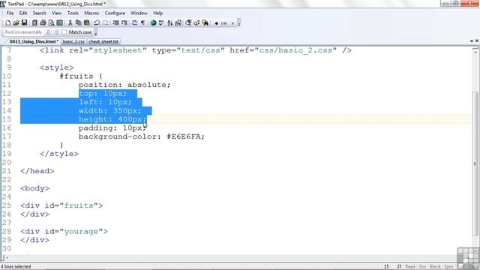480x270 pixels.
Task: Open the document tab list dropdown arrow
Action: coord(472,41)
